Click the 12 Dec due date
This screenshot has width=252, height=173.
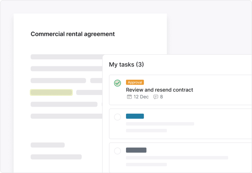(x=141, y=97)
